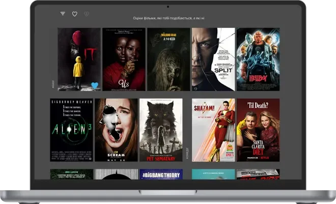The image size is (336, 204).
Task: Click the rate-movies instruction text
Action: pos(169,18)
